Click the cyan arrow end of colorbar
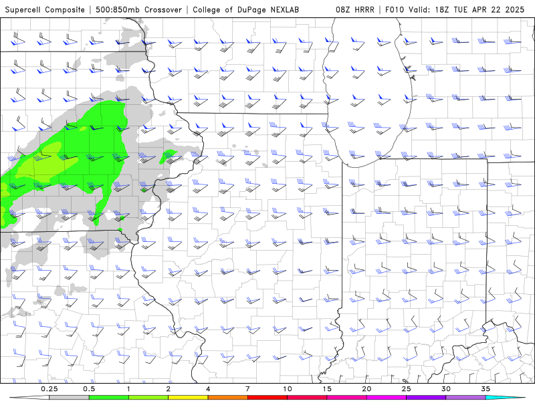535x401 pixels. [506, 398]
